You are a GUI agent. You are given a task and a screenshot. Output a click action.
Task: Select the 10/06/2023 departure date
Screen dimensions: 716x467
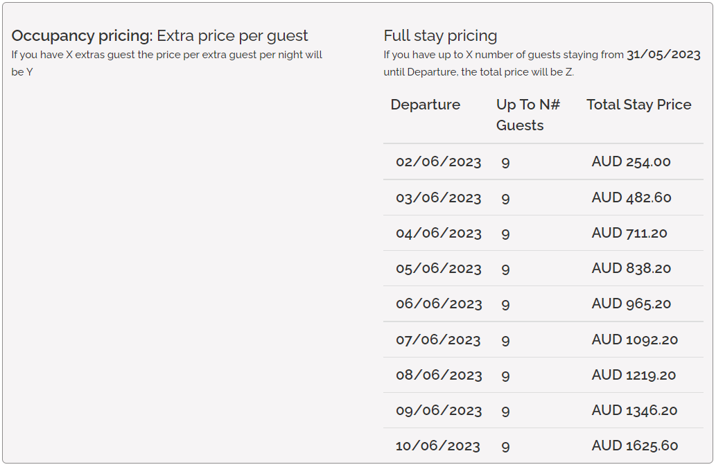click(438, 446)
